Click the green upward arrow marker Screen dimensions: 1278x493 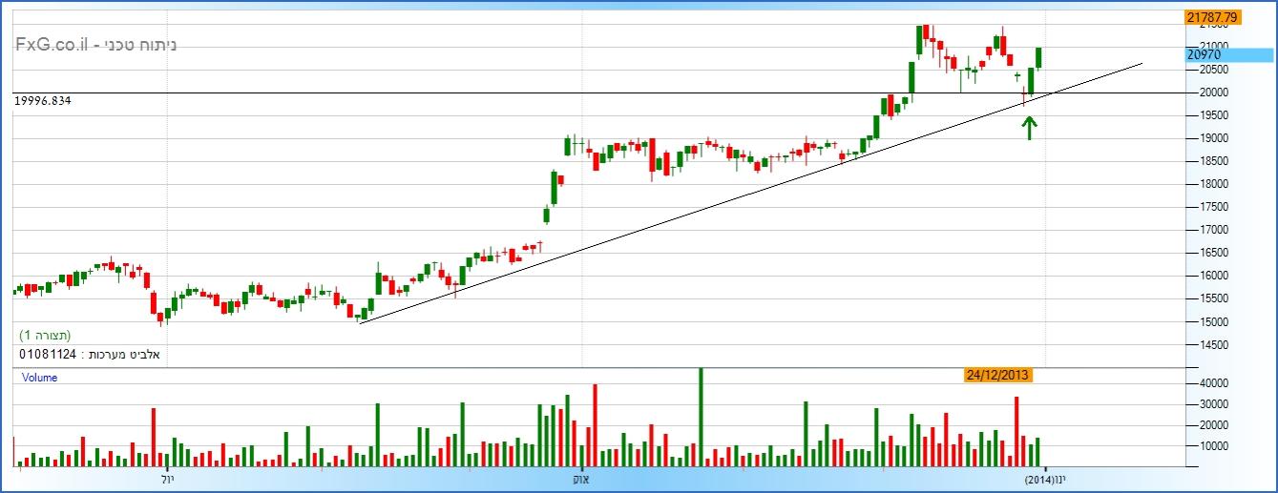coord(1029,128)
